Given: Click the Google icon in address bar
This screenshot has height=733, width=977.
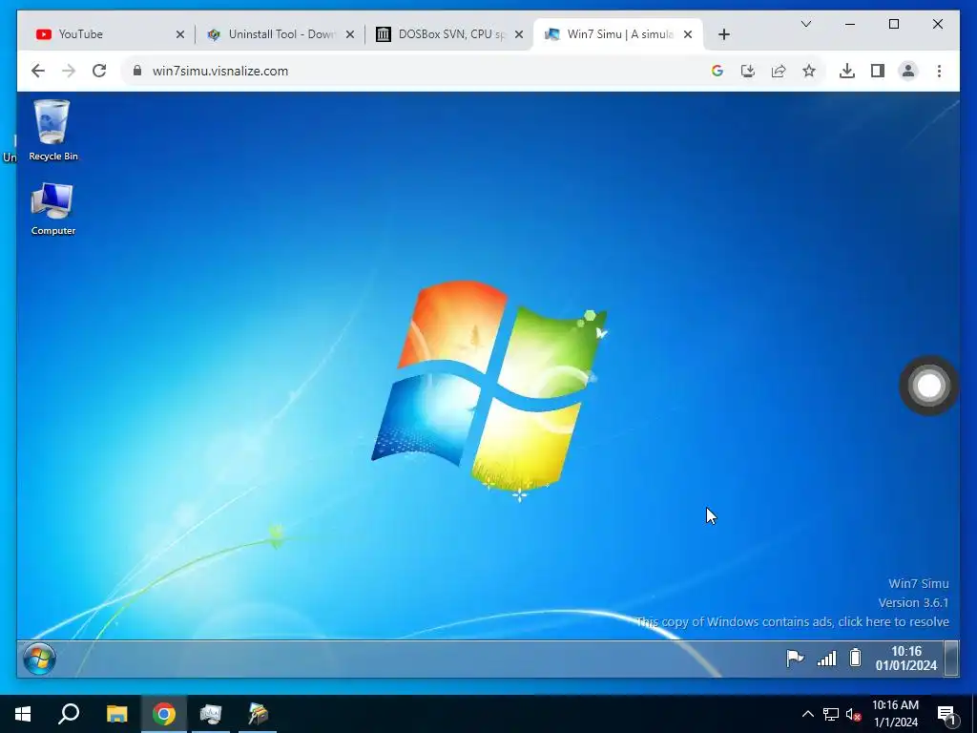Looking at the screenshot, I should click(717, 71).
